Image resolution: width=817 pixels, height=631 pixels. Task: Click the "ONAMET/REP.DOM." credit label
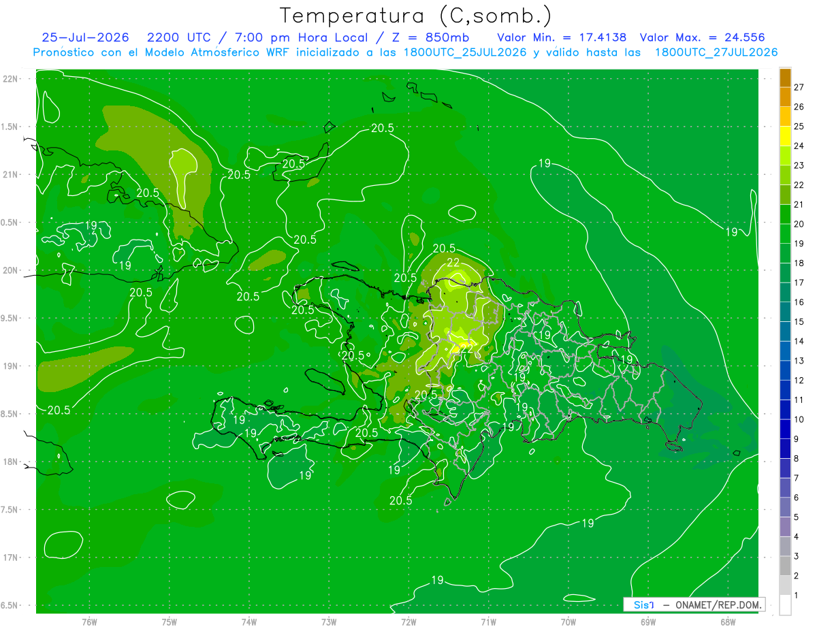pyautogui.click(x=719, y=604)
